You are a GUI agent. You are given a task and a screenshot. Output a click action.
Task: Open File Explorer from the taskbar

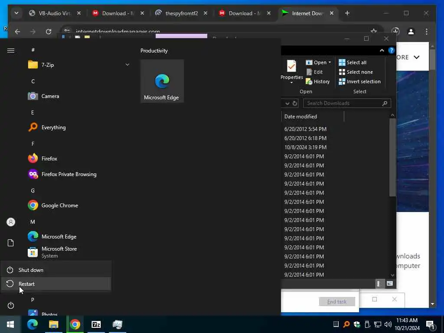click(x=53, y=324)
